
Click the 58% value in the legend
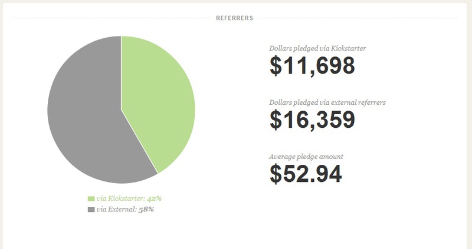pyautogui.click(x=146, y=210)
